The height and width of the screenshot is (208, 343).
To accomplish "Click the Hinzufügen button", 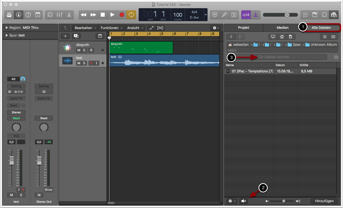I will point(324,201).
